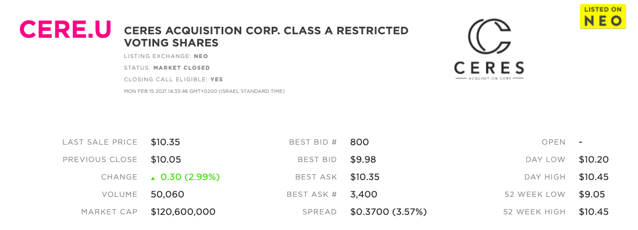Click the Ceres Acquisition Corp logo
Viewport: 638px width, 230px height.
(x=489, y=49)
